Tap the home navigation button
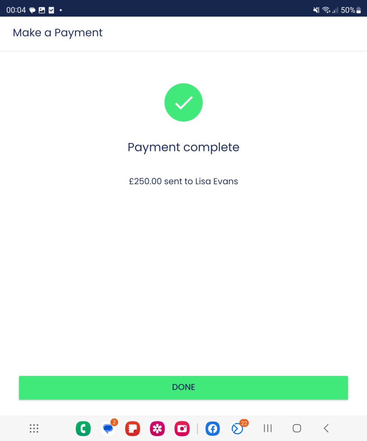The image size is (367, 441). 297,428
